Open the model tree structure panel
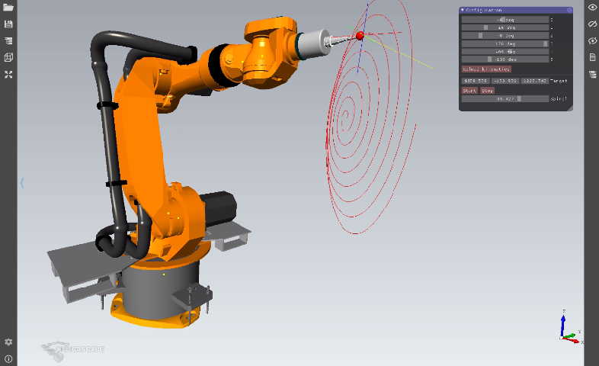 pyautogui.click(x=8, y=41)
